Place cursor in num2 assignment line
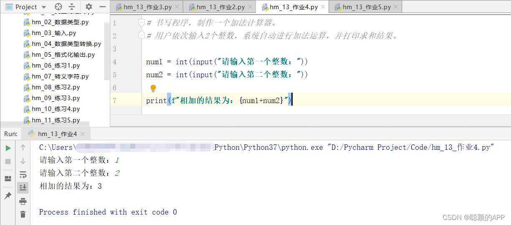Screen dimensions: 511x225 click(227, 75)
